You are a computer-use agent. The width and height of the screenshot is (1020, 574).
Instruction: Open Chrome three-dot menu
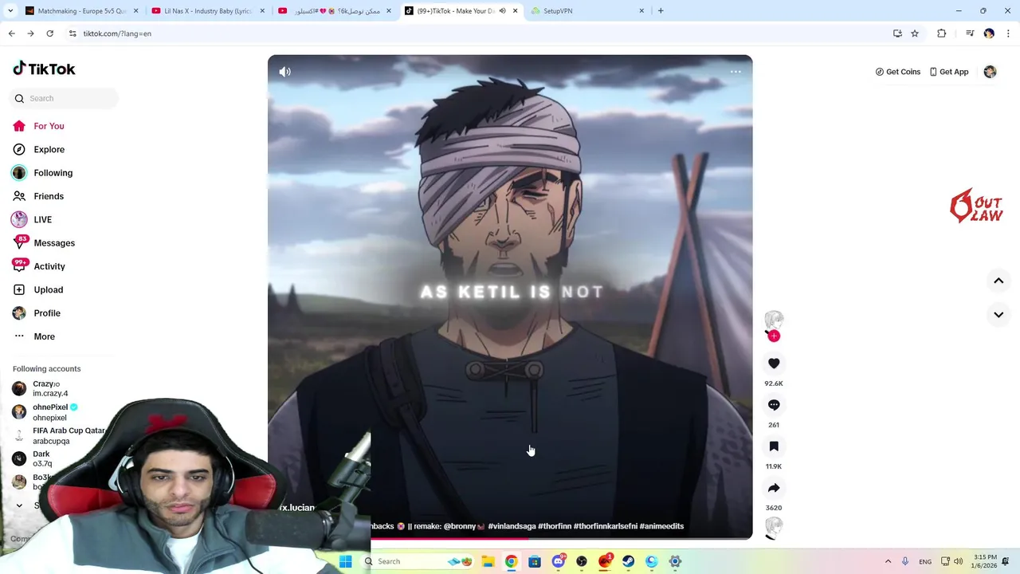(x=1008, y=33)
